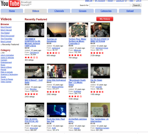This screenshot has width=148, height=134.
Task: Click star rating under Will It Blend
Action: click(31, 94)
